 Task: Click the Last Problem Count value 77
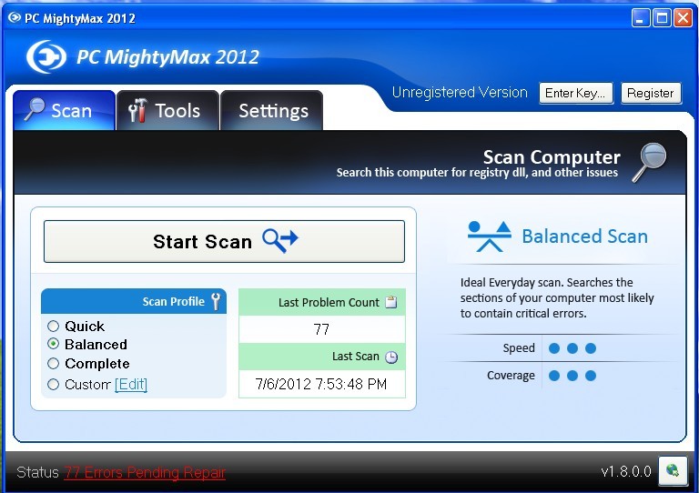click(x=321, y=329)
